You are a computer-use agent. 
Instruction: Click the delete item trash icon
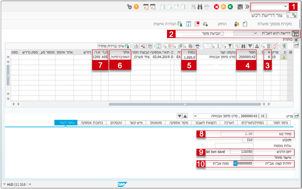(269, 46)
